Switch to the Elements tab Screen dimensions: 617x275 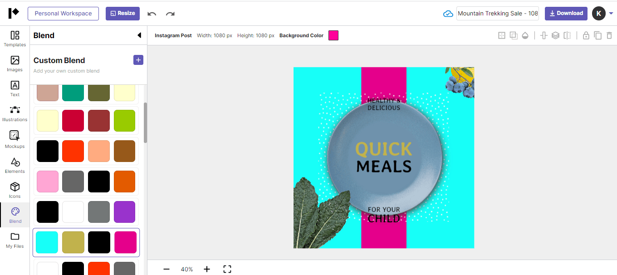pyautogui.click(x=15, y=165)
